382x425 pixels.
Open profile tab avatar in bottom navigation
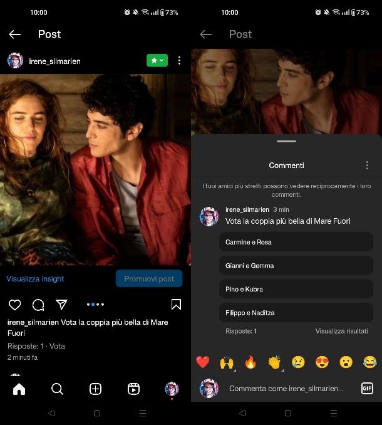[x=172, y=389]
